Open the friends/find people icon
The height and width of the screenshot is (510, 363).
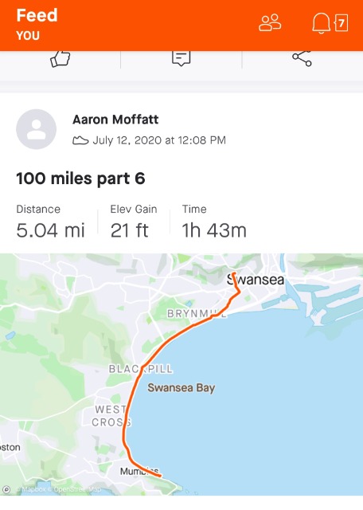270,22
